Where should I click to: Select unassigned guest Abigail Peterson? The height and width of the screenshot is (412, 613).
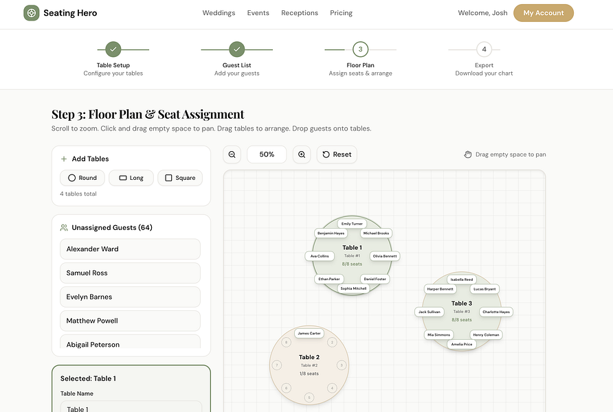[x=130, y=342]
